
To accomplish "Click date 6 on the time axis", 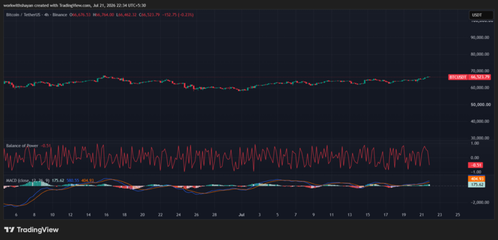I will [x=16, y=215].
